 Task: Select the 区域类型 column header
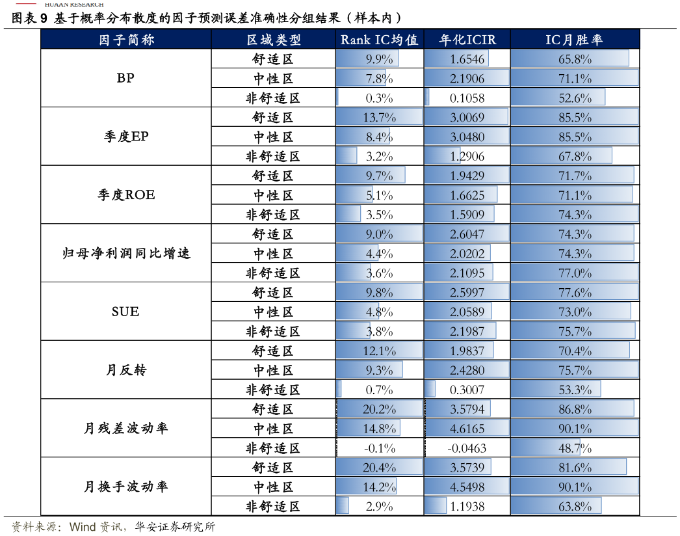coord(274,40)
